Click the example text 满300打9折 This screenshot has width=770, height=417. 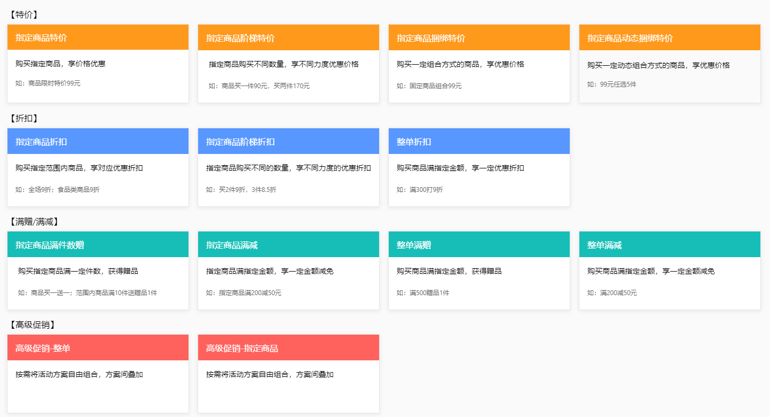point(419,190)
